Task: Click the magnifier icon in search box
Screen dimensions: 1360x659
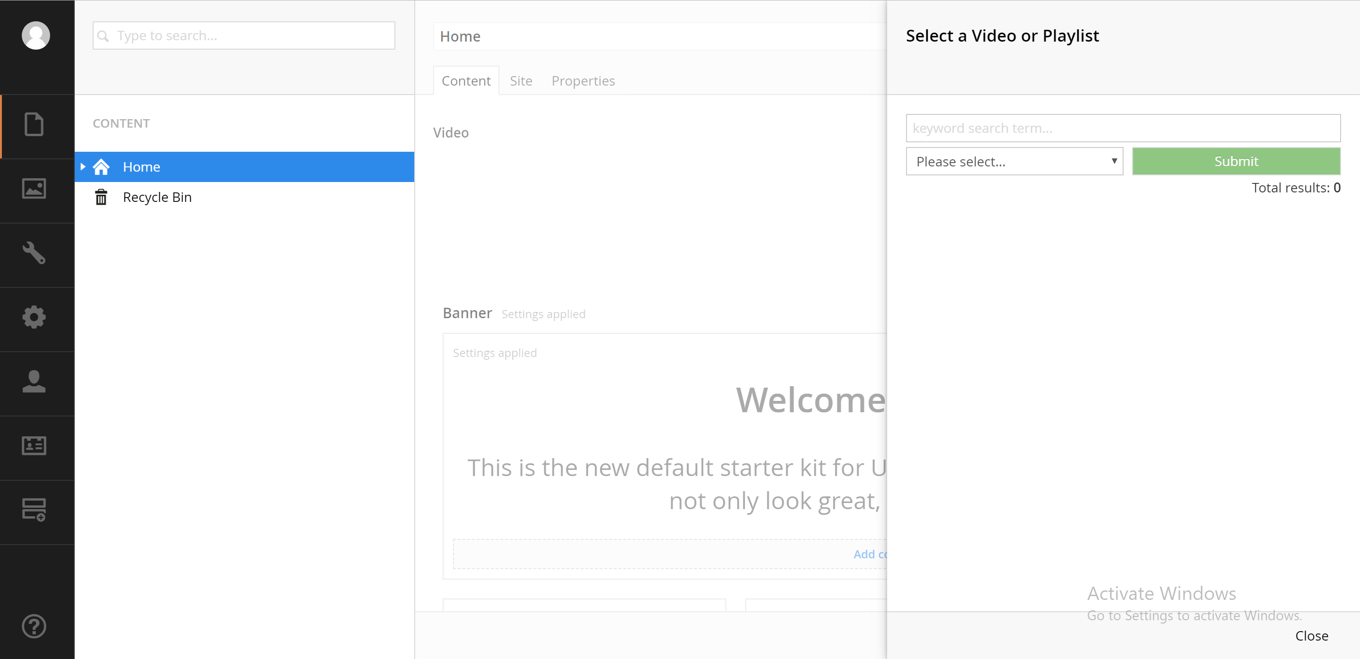Action: click(x=104, y=36)
